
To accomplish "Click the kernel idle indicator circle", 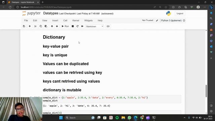I will 184,21.
